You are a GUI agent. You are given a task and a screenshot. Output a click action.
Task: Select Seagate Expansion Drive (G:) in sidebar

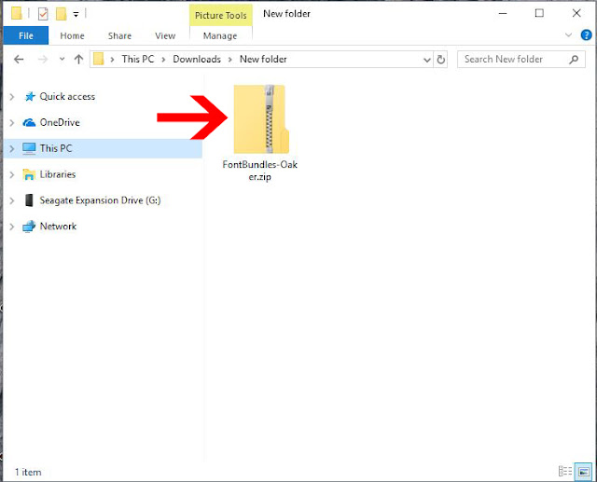[100, 200]
